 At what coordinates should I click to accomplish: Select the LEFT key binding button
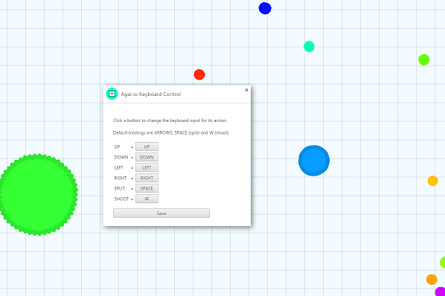pyautogui.click(x=147, y=167)
